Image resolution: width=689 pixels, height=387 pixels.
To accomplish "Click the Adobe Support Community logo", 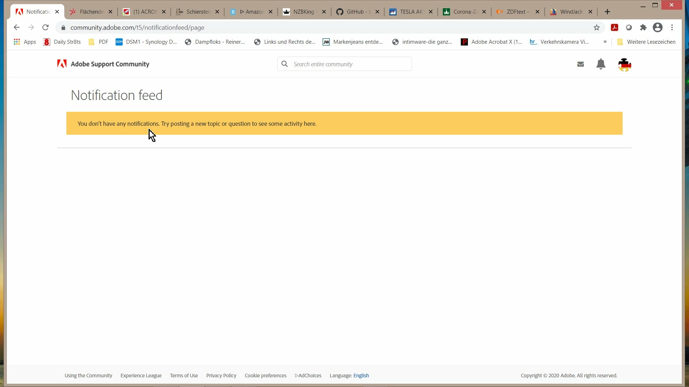I will point(103,64).
